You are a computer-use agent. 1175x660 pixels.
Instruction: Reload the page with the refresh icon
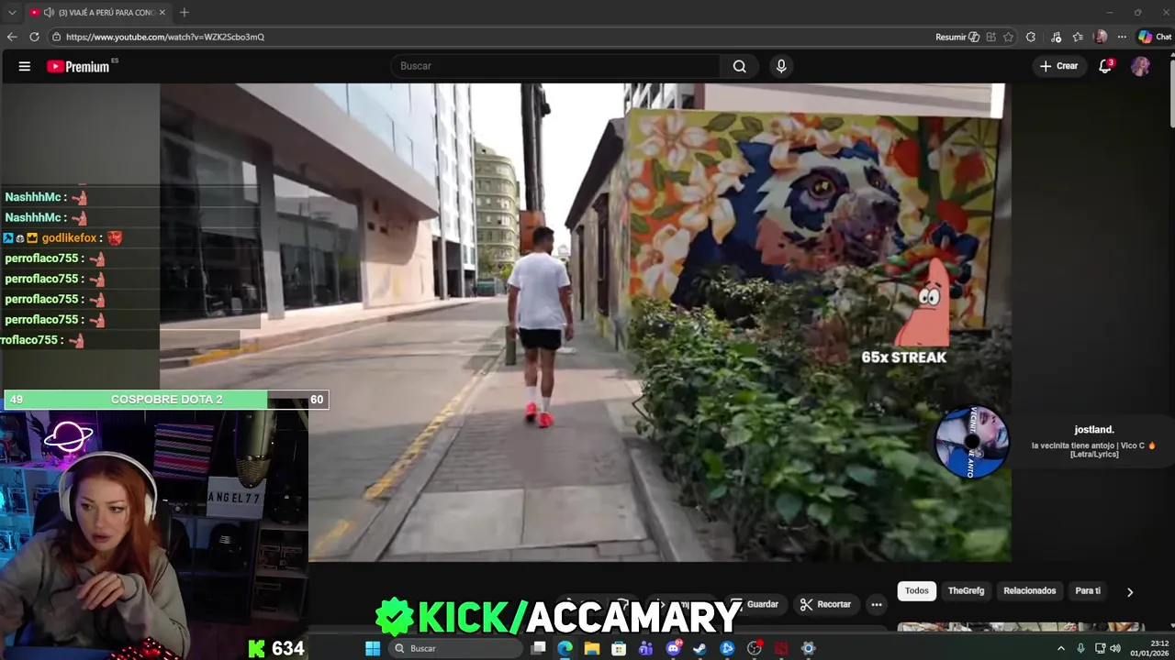click(34, 37)
